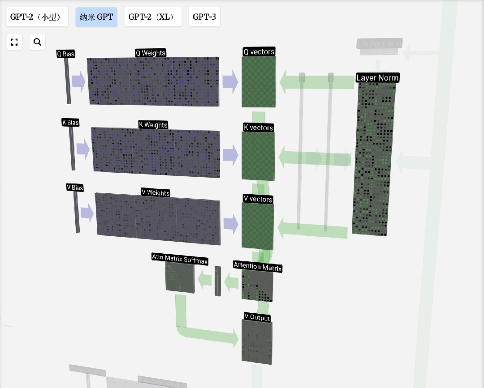Click the Q Weights matrix block

[x=153, y=81]
